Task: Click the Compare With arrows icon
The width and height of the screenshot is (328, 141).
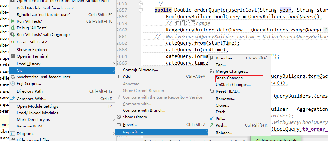Action: pos(13,99)
